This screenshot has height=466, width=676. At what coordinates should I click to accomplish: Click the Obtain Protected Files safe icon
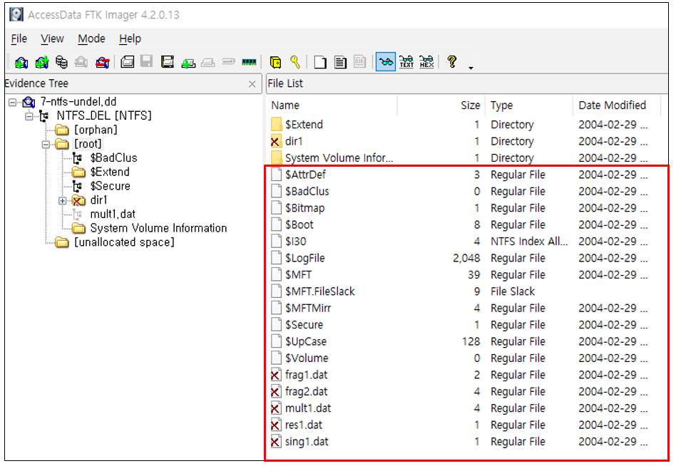(275, 63)
